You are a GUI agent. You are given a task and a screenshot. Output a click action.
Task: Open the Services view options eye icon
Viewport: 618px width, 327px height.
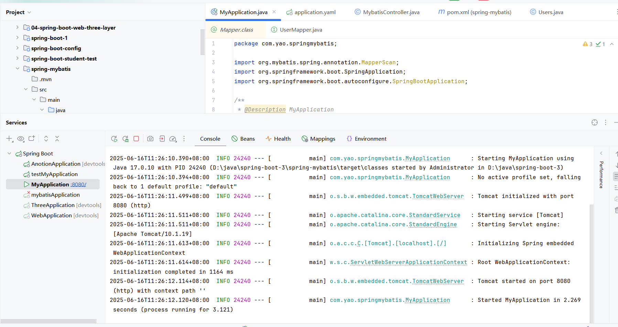[x=21, y=139]
